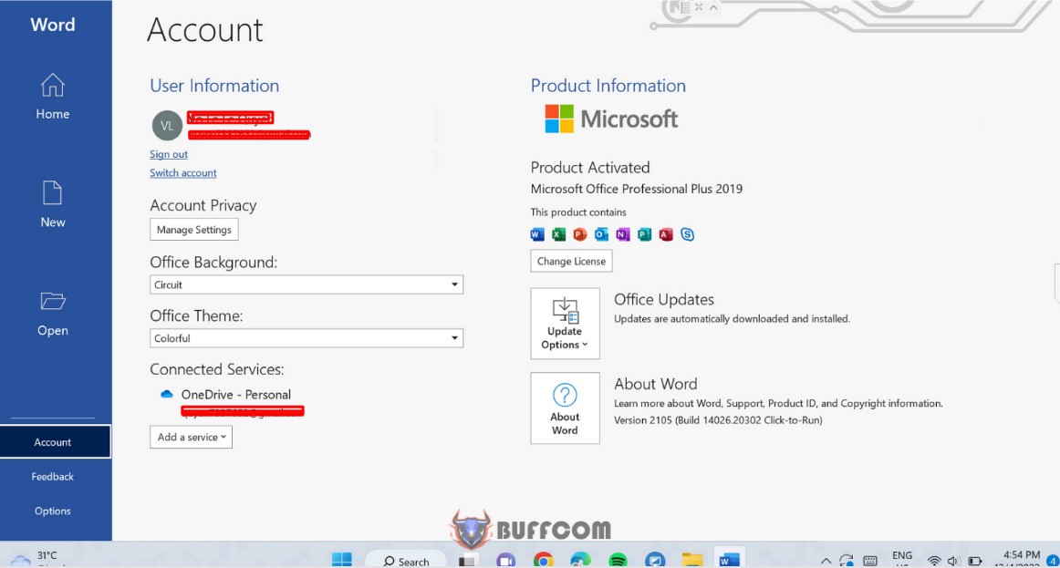Click the Publisher product icon
The image size is (1060, 568).
[644, 234]
